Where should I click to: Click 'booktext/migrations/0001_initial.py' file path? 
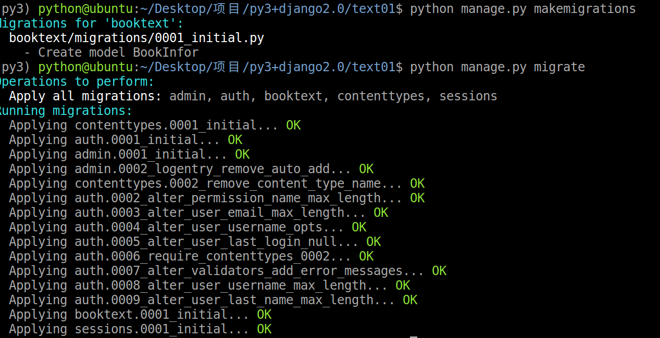136,38
